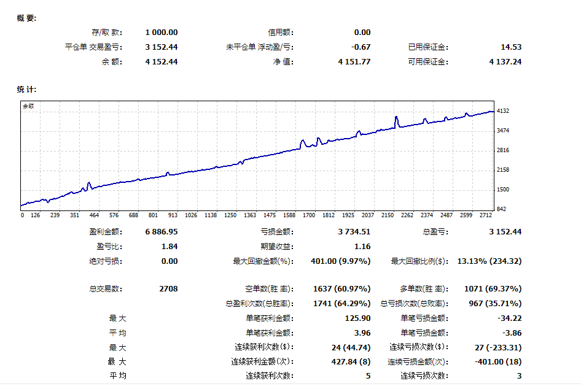Click the 统计 section heading

26,89
